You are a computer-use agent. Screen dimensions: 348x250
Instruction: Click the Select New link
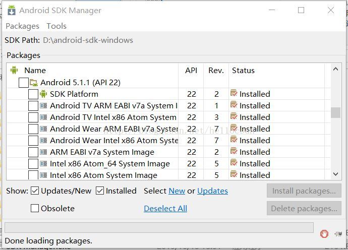coord(177,191)
